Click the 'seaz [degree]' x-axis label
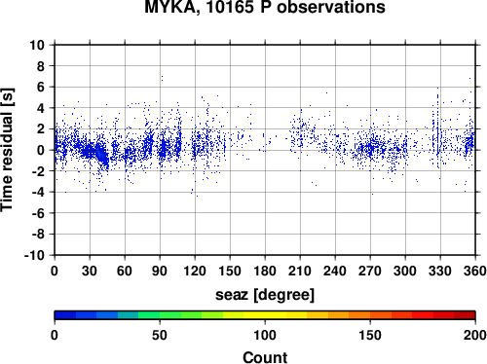Screen dimensions: 487x364 [265, 295]
